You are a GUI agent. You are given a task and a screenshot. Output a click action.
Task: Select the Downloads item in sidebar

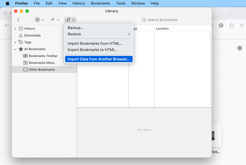(x=32, y=35)
